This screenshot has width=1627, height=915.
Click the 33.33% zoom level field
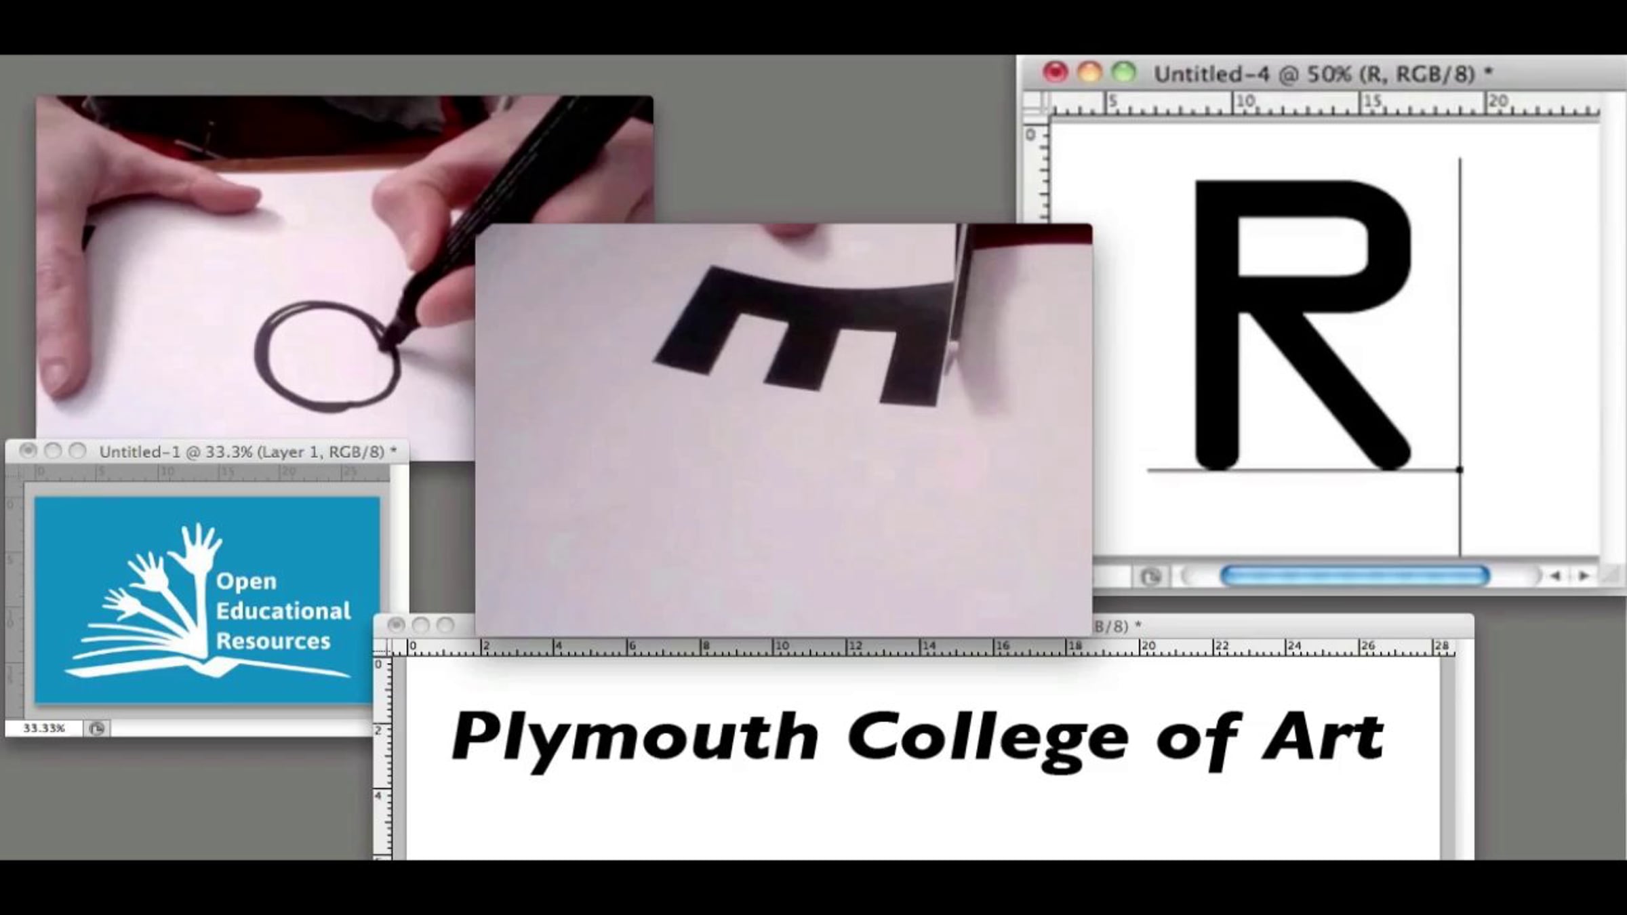tap(43, 729)
